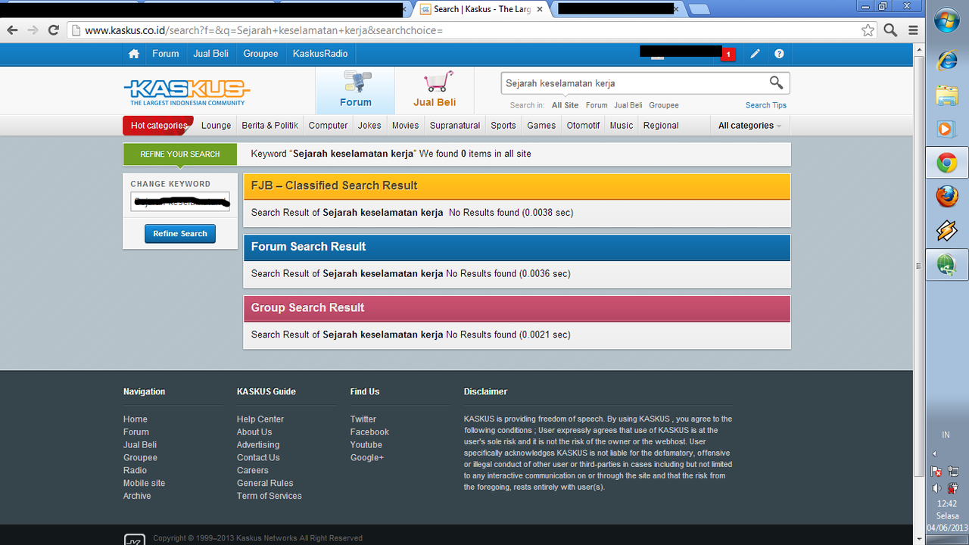Bookmark page with the star icon
Image resolution: width=969 pixels, height=545 pixels.
click(x=868, y=30)
